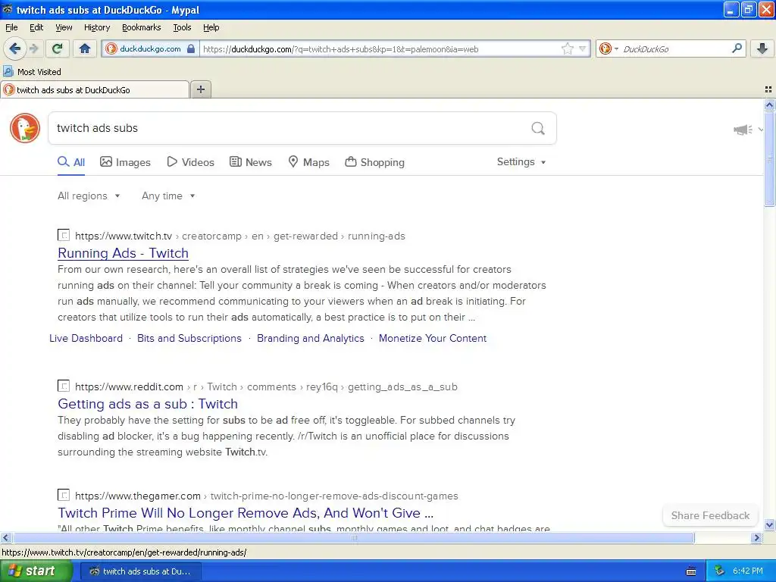Click the on-screen keyboard tray icon
The width and height of the screenshot is (776, 582).
pyautogui.click(x=691, y=571)
